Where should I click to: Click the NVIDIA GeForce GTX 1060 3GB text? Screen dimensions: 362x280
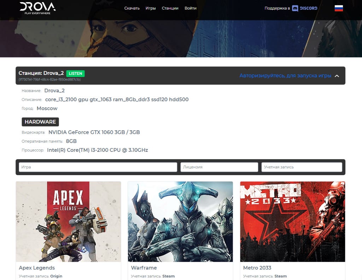coord(94,132)
